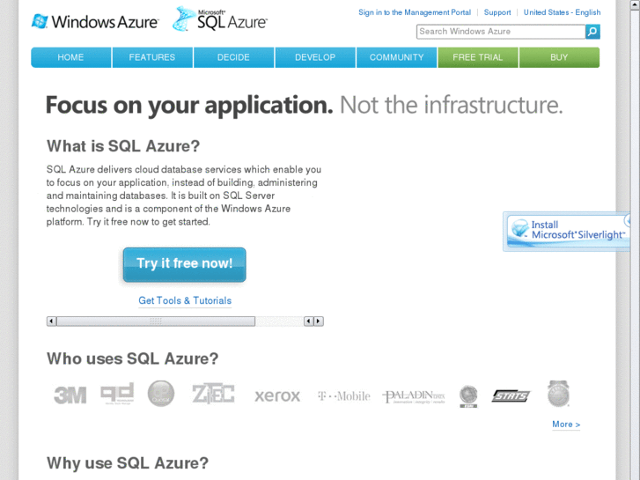Image resolution: width=640 pixels, height=480 pixels.
Task: Click the Install Microsoft Silverlight badge
Action: click(x=568, y=231)
